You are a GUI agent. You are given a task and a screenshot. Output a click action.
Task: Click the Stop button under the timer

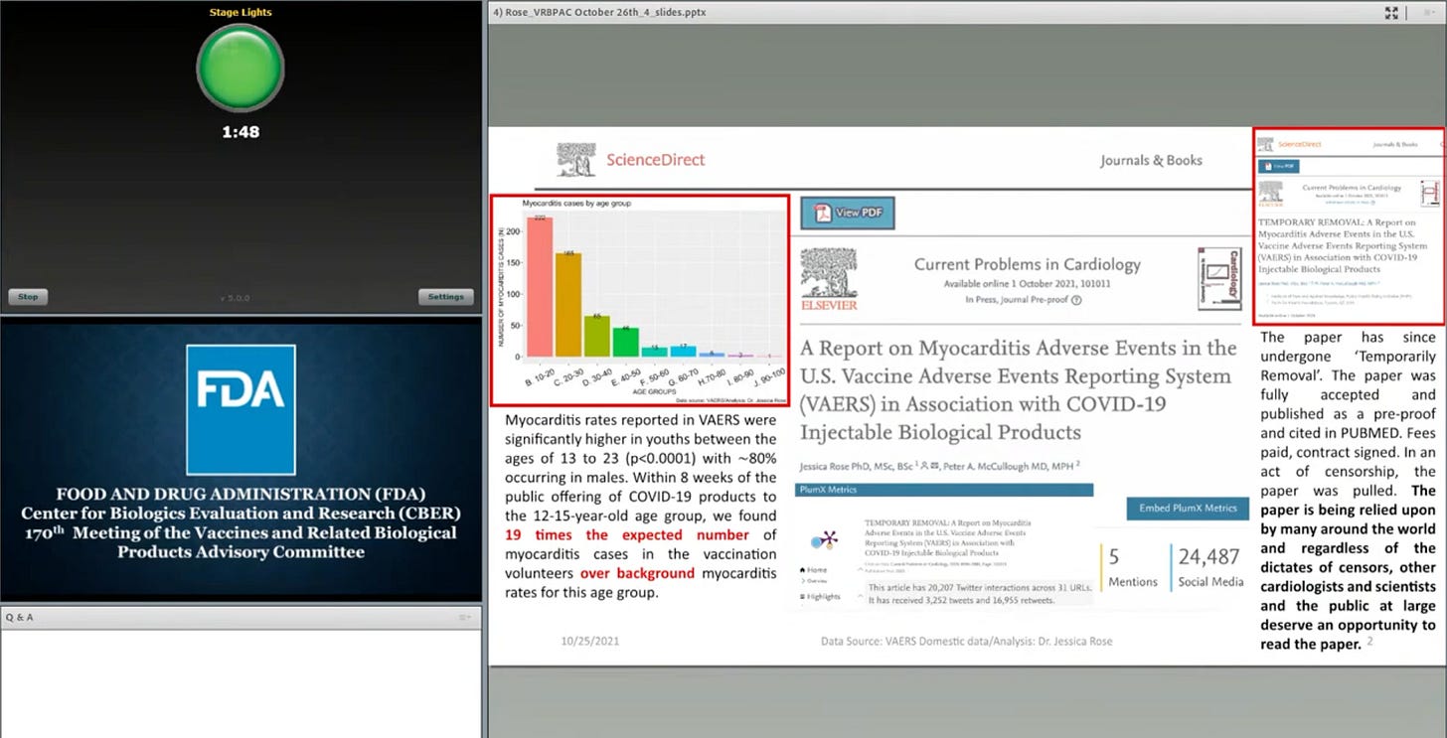(x=28, y=297)
